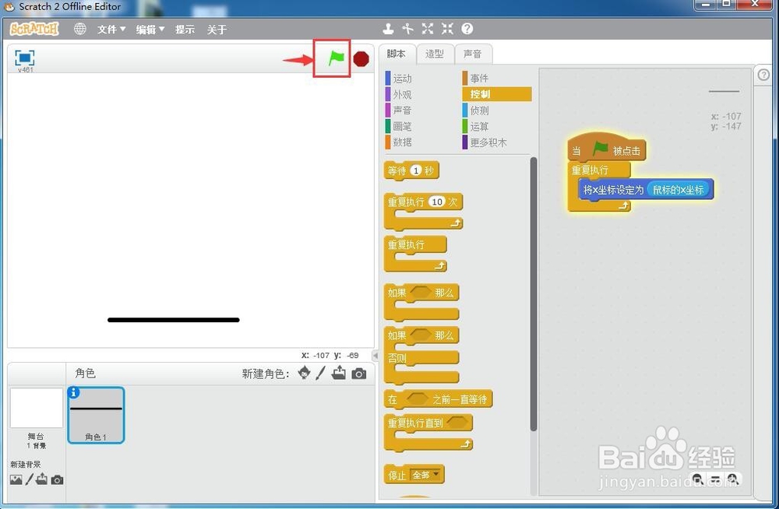Upload sprite from file
This screenshot has height=509, width=779.
[339, 373]
